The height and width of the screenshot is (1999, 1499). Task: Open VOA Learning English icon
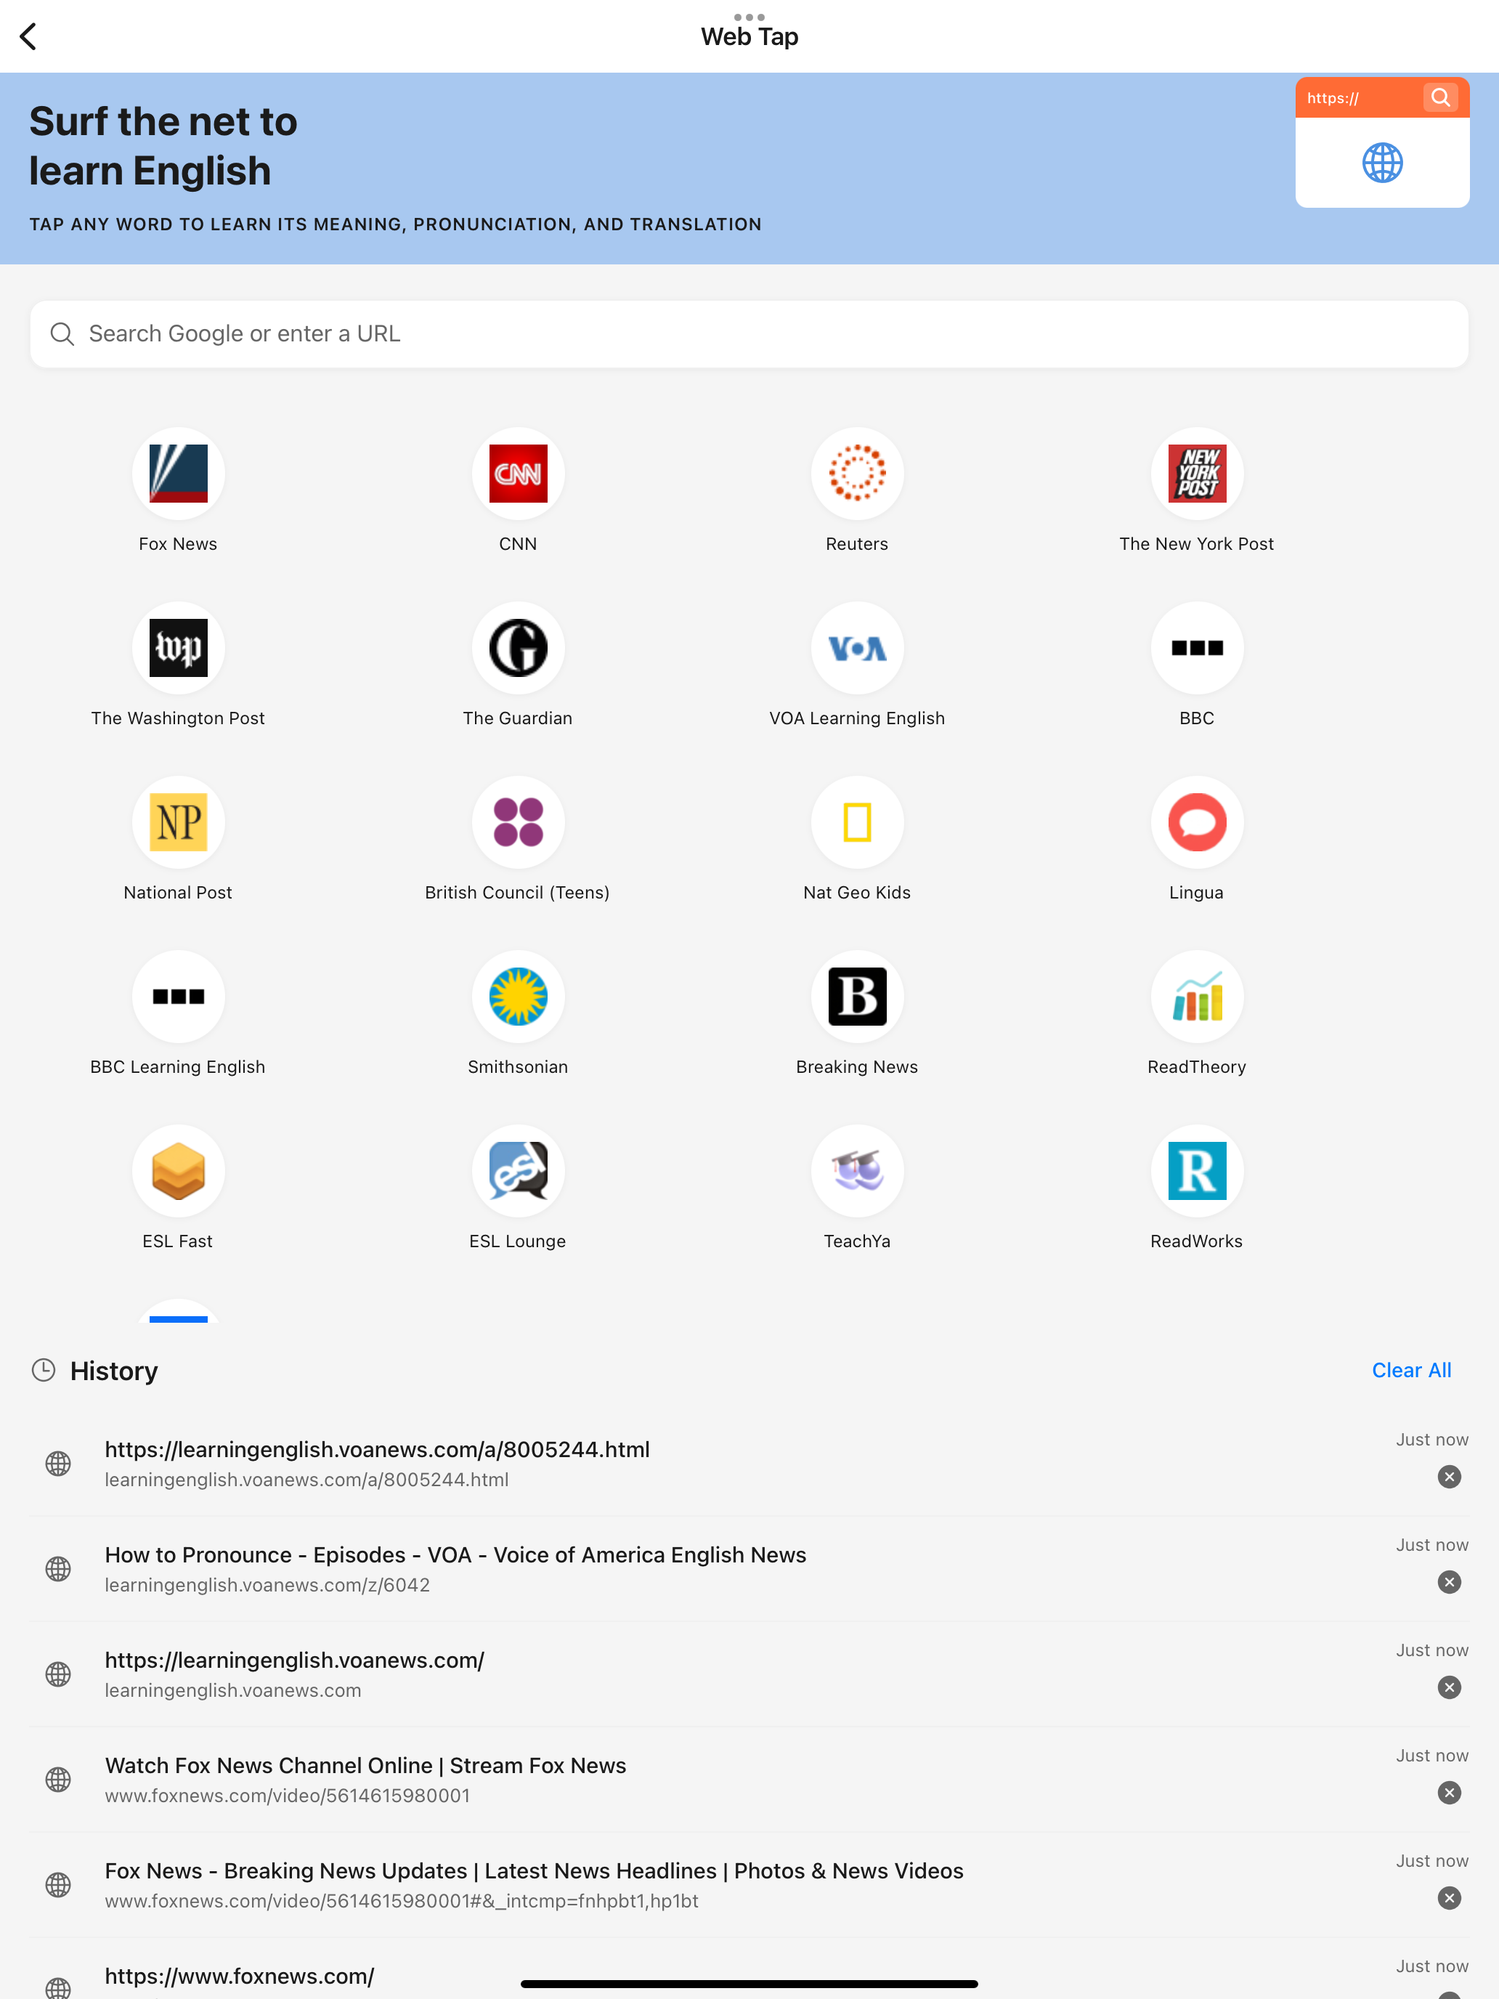856,648
